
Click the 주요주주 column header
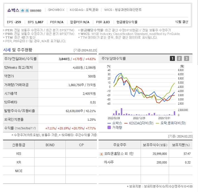click(119, 145)
